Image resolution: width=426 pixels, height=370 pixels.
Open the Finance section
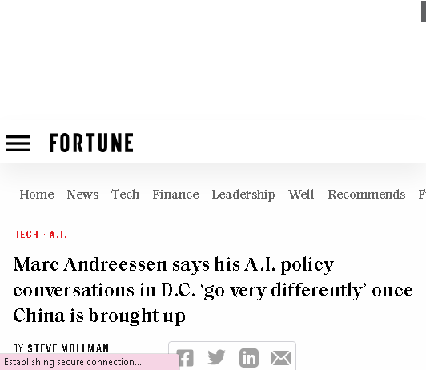pos(175,195)
